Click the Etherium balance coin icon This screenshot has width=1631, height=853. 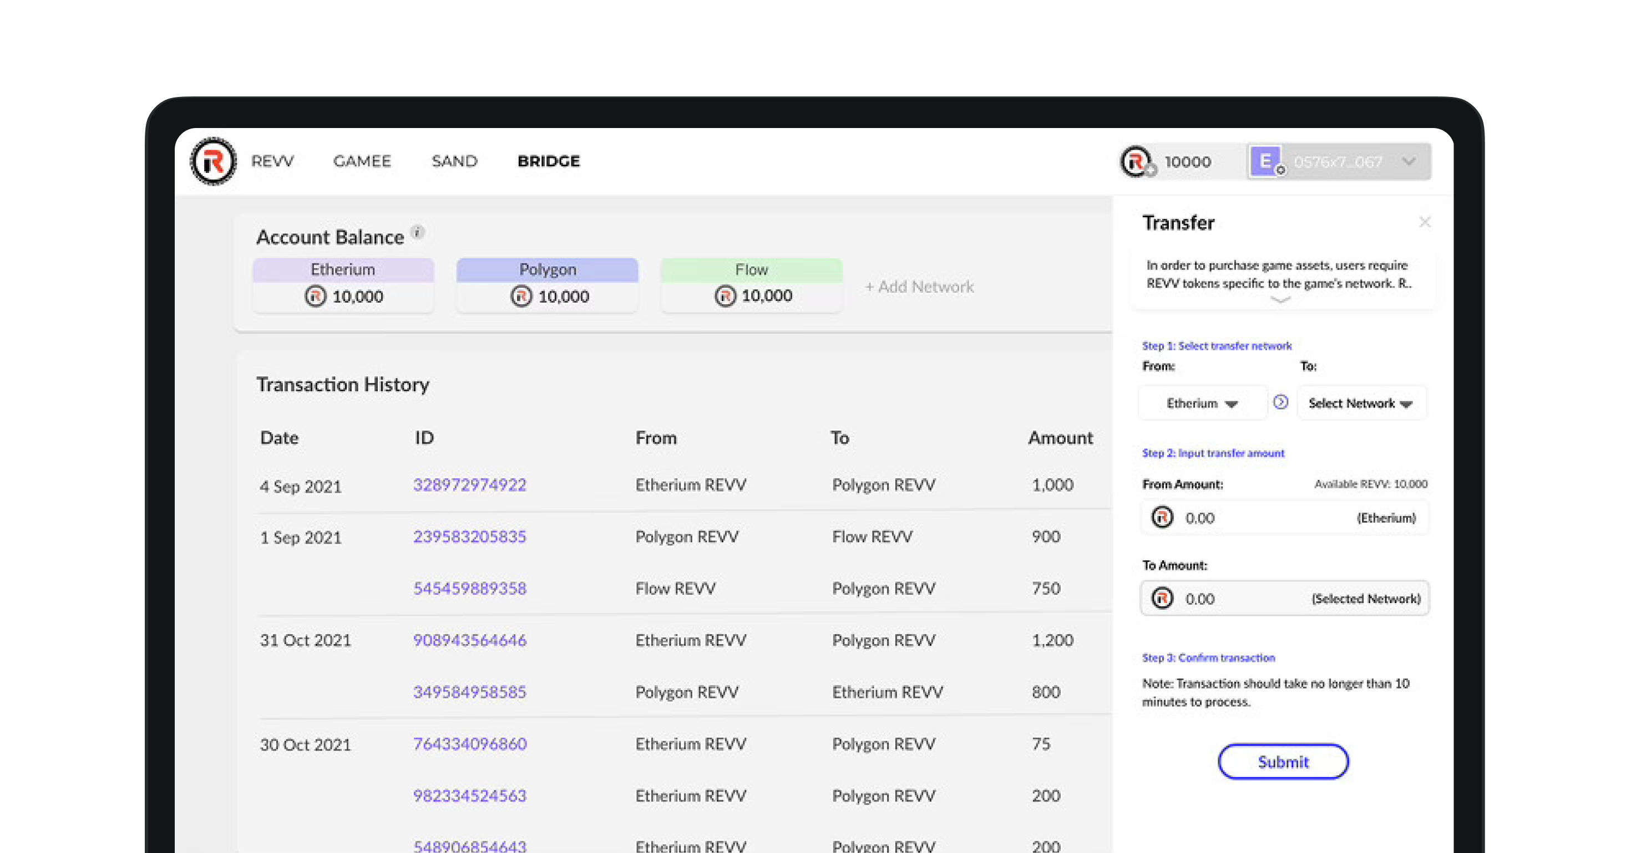click(315, 296)
